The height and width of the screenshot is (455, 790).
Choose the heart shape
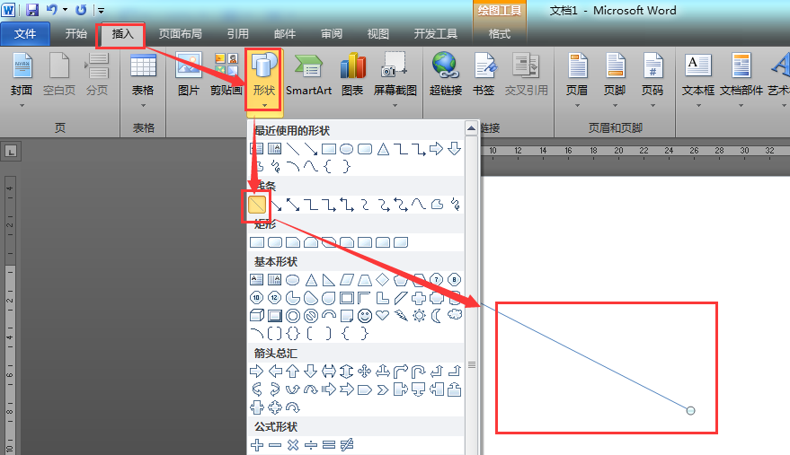coord(382,316)
